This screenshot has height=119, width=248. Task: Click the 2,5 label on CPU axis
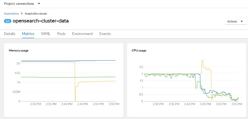point(141,67)
